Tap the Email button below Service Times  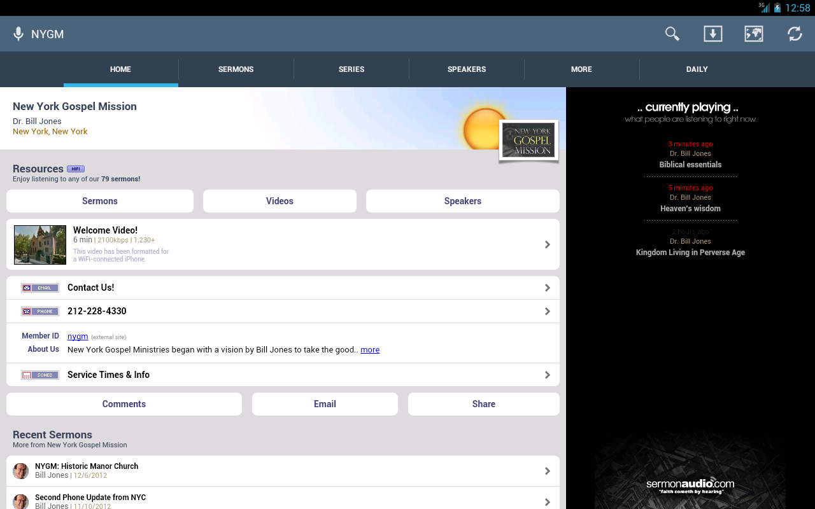(x=325, y=404)
